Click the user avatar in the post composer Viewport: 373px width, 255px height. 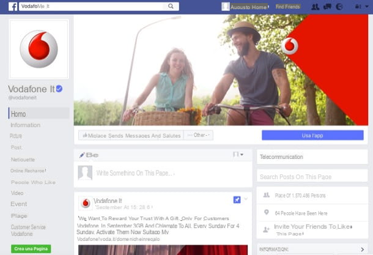[85, 173]
